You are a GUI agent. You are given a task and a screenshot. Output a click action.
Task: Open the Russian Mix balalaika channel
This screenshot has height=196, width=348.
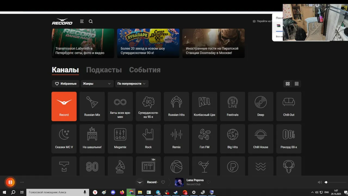pyautogui.click(x=92, y=106)
